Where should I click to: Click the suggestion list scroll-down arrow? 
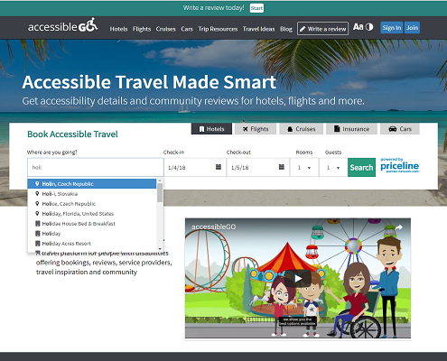coord(160,249)
